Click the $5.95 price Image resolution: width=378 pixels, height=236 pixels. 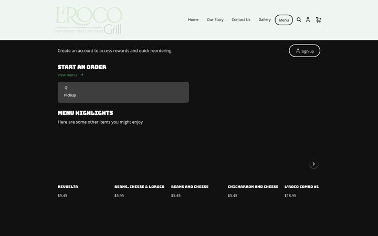pos(119,196)
